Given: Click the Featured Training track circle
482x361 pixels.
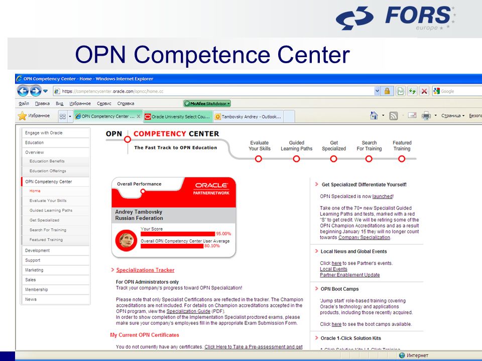Looking at the screenshot, I should [x=402, y=159].
